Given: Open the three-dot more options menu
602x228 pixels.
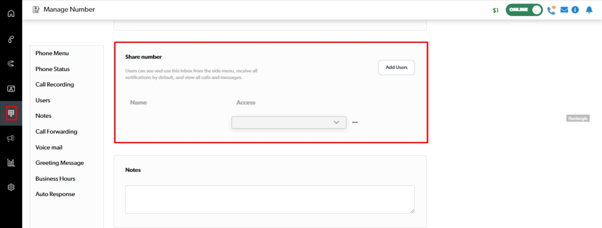Looking at the screenshot, I should tap(355, 122).
